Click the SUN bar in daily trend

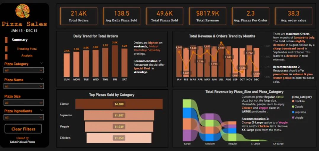point(67,65)
